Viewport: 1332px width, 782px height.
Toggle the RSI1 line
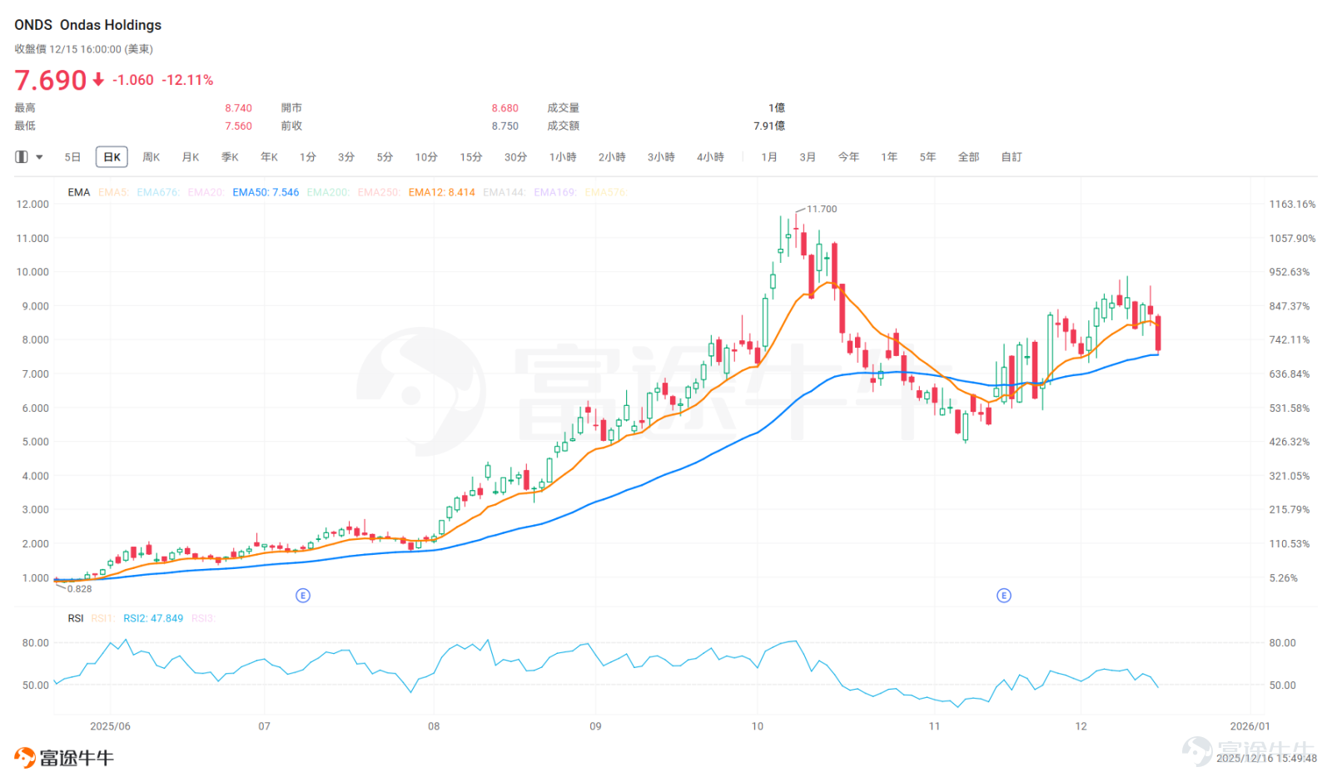103,618
